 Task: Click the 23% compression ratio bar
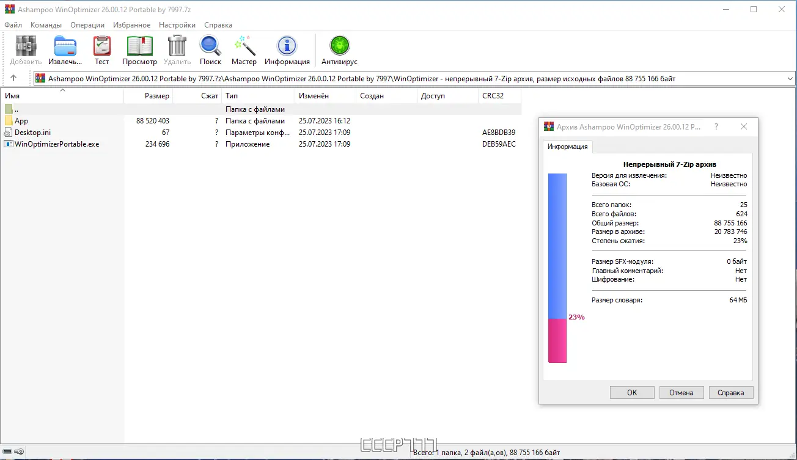click(x=557, y=341)
